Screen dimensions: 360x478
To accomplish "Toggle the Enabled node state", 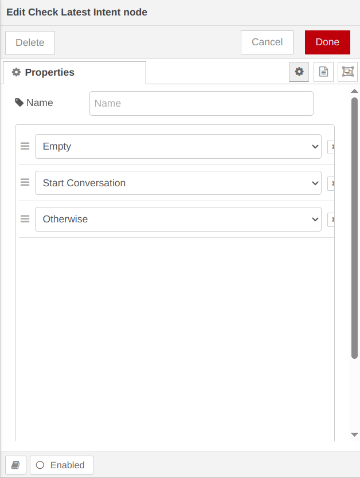I will pos(61,465).
